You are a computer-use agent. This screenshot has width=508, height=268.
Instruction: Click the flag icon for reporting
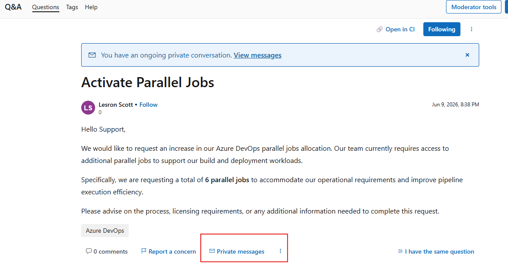(144, 251)
